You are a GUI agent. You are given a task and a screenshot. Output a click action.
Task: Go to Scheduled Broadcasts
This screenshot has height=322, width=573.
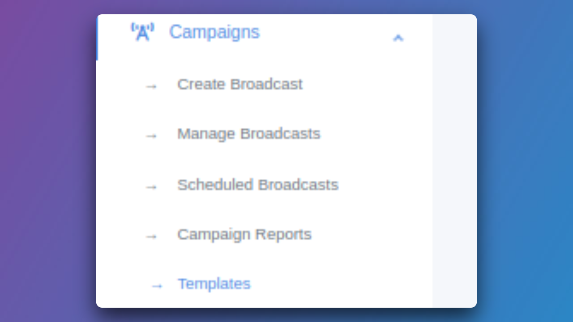coord(258,185)
